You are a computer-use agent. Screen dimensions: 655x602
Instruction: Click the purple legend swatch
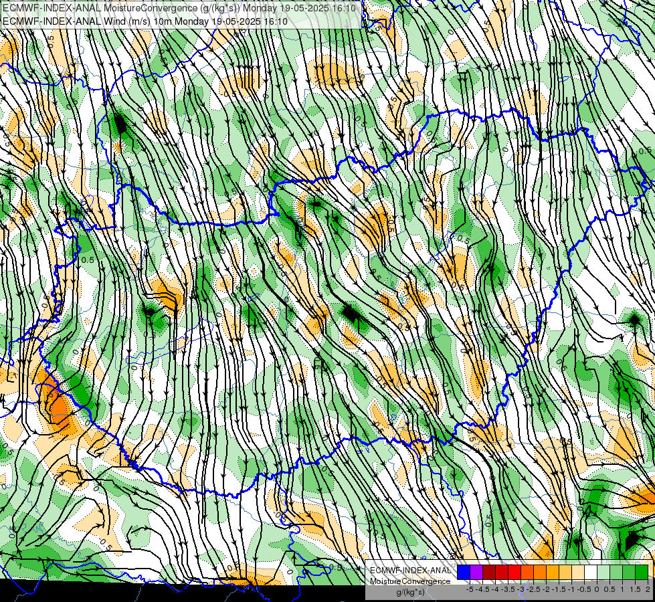476,573
